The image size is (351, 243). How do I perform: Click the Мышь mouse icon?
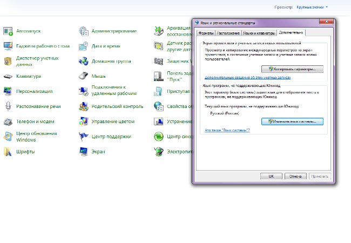point(84,76)
